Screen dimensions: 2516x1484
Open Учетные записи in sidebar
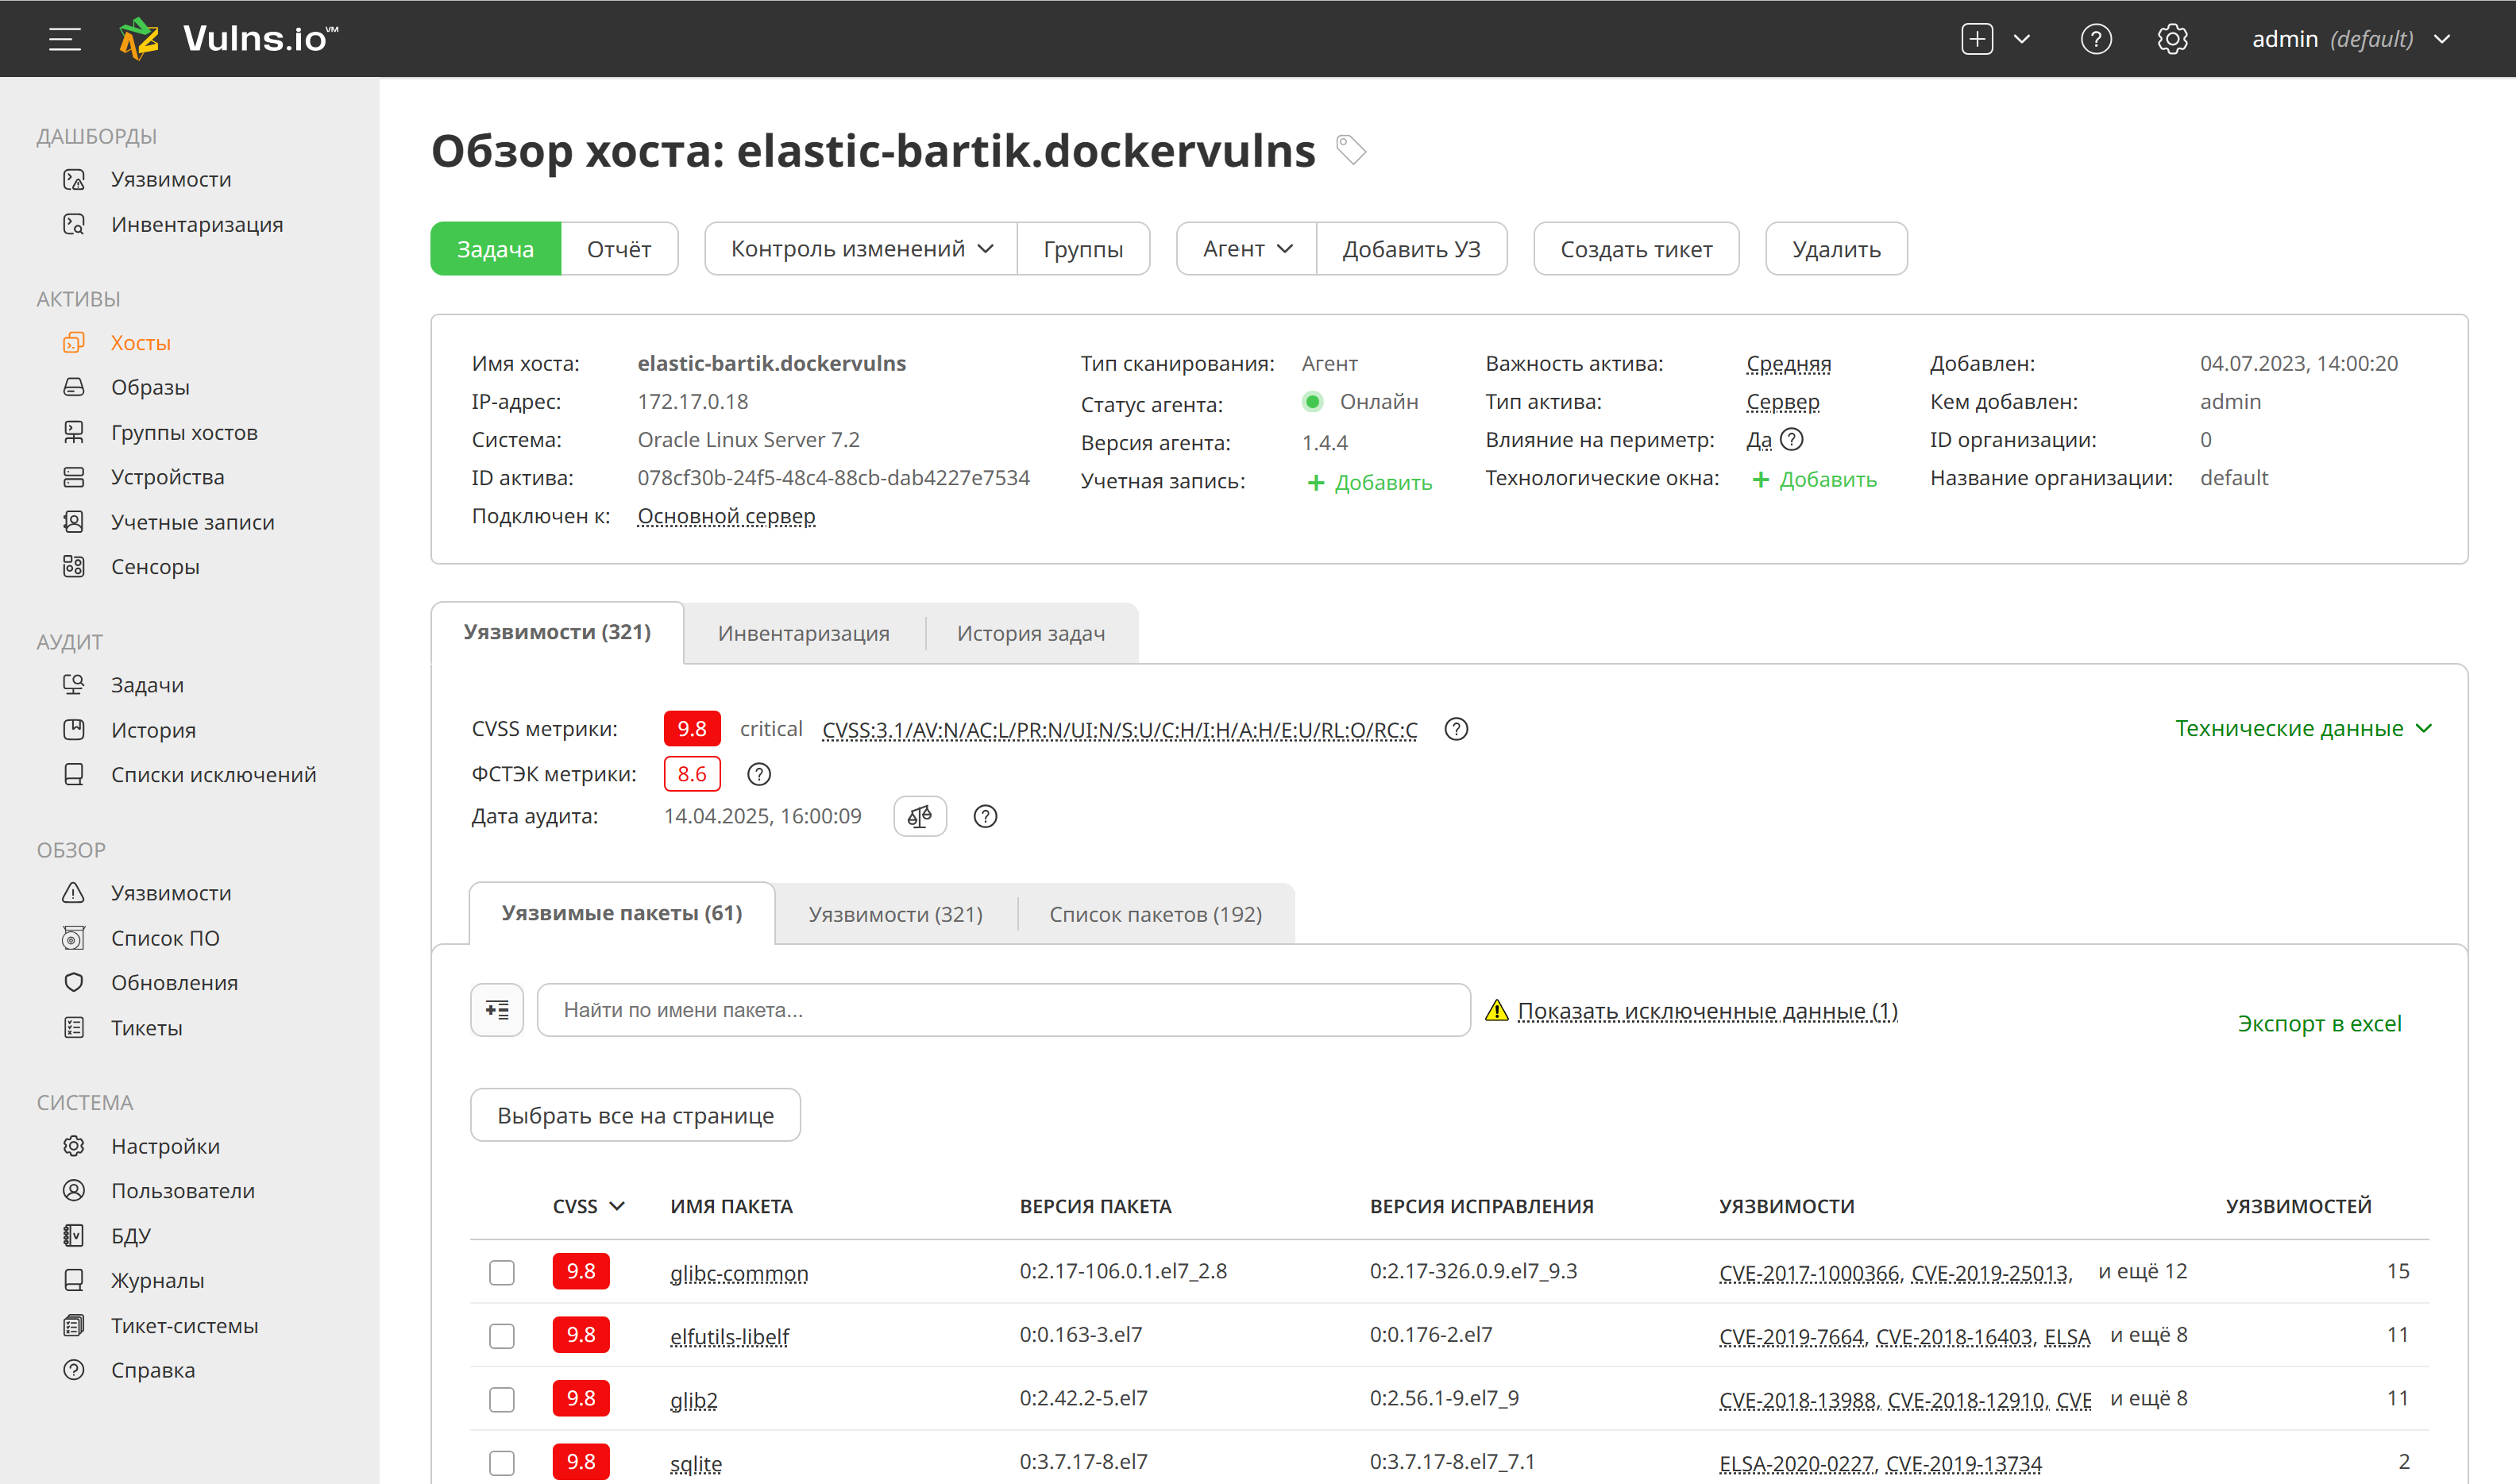tap(192, 522)
